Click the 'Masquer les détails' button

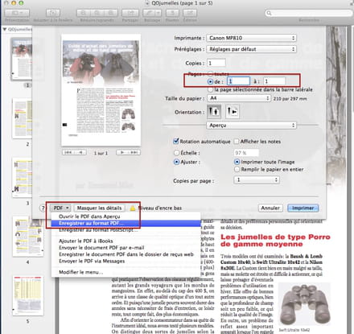click(99, 208)
